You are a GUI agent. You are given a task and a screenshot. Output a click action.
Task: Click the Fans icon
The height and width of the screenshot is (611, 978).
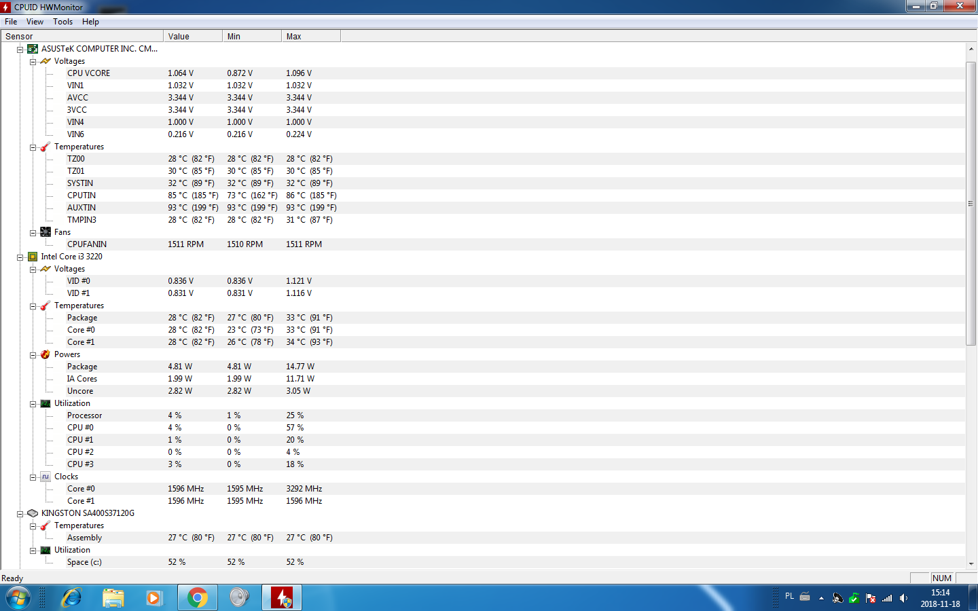(x=46, y=232)
